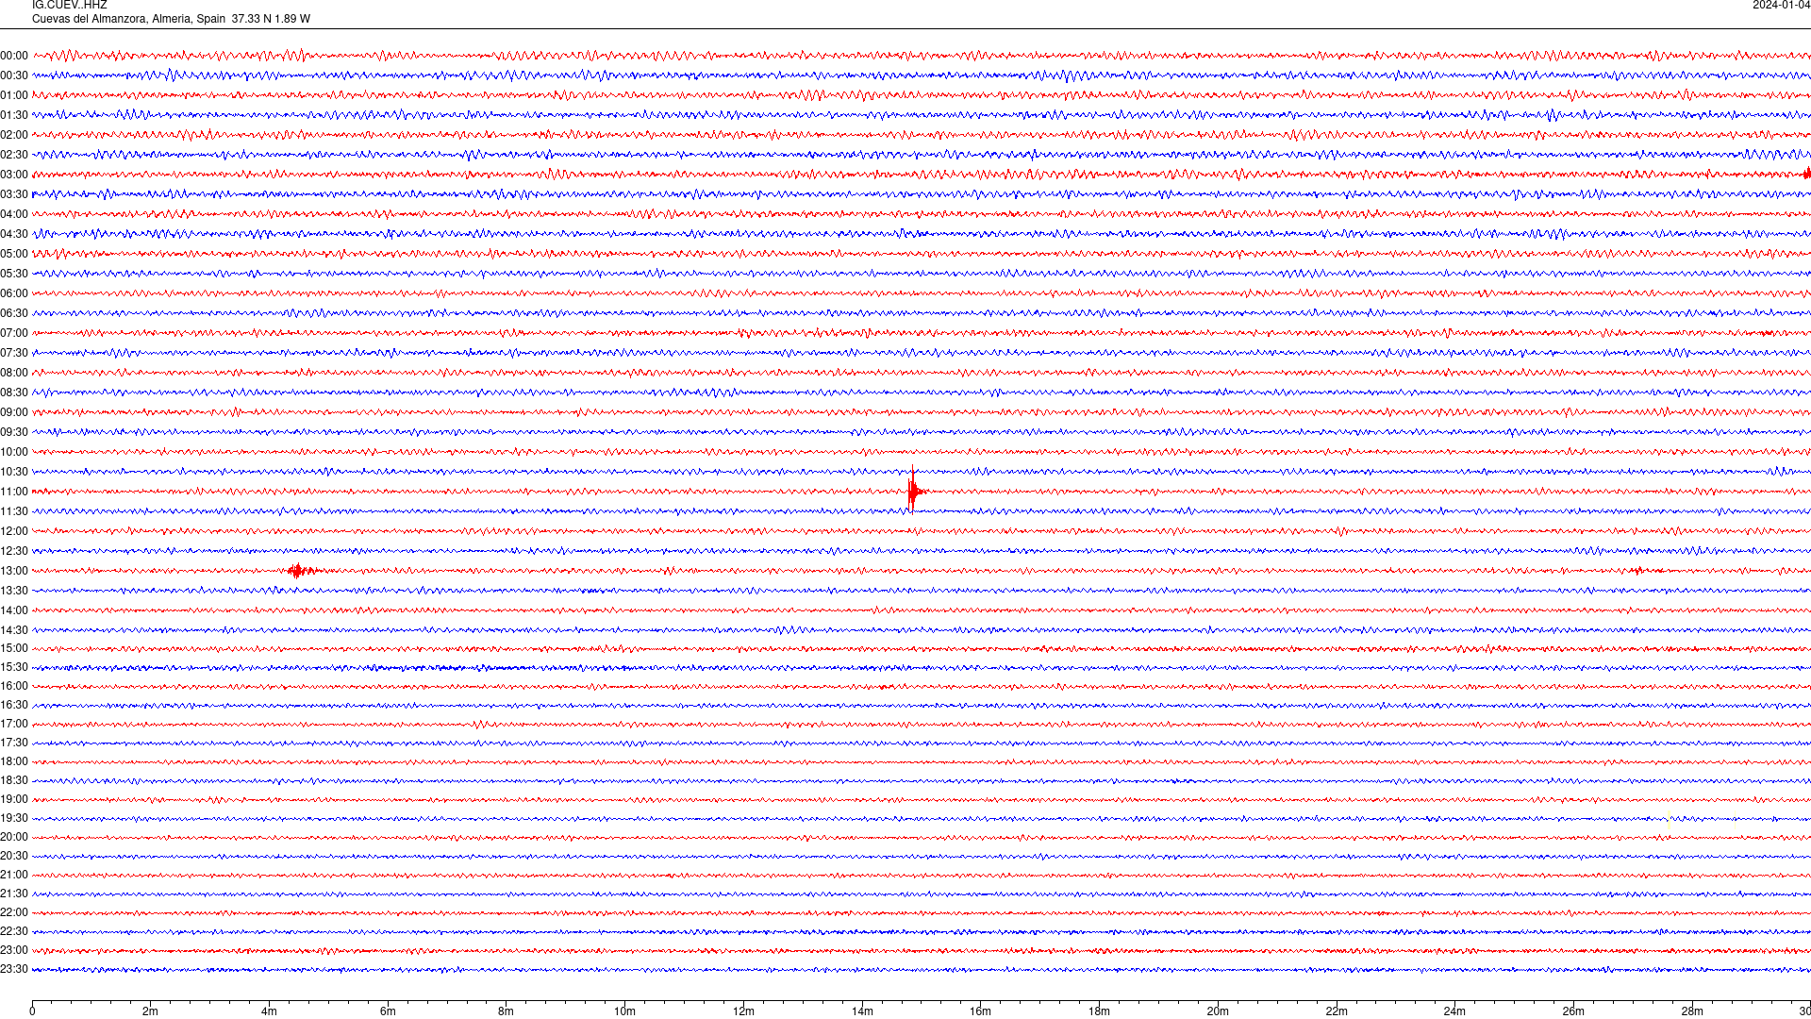
Task: Click the 20:00 row label
Action: coord(14,837)
